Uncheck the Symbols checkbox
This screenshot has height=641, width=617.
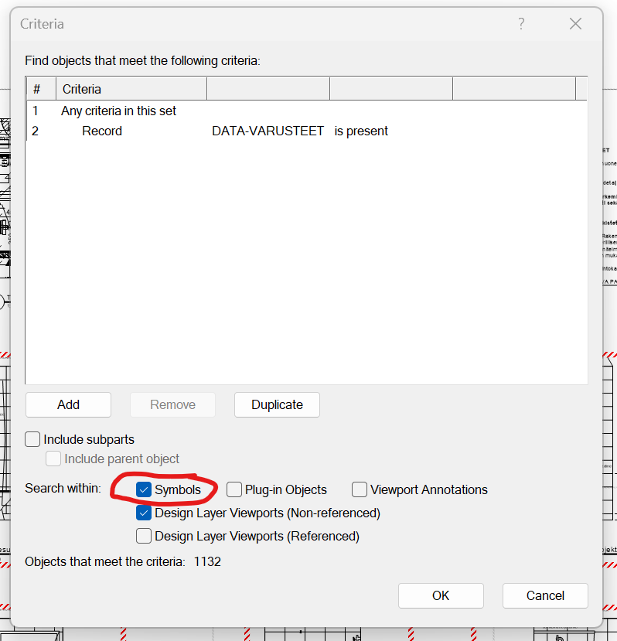click(x=144, y=489)
